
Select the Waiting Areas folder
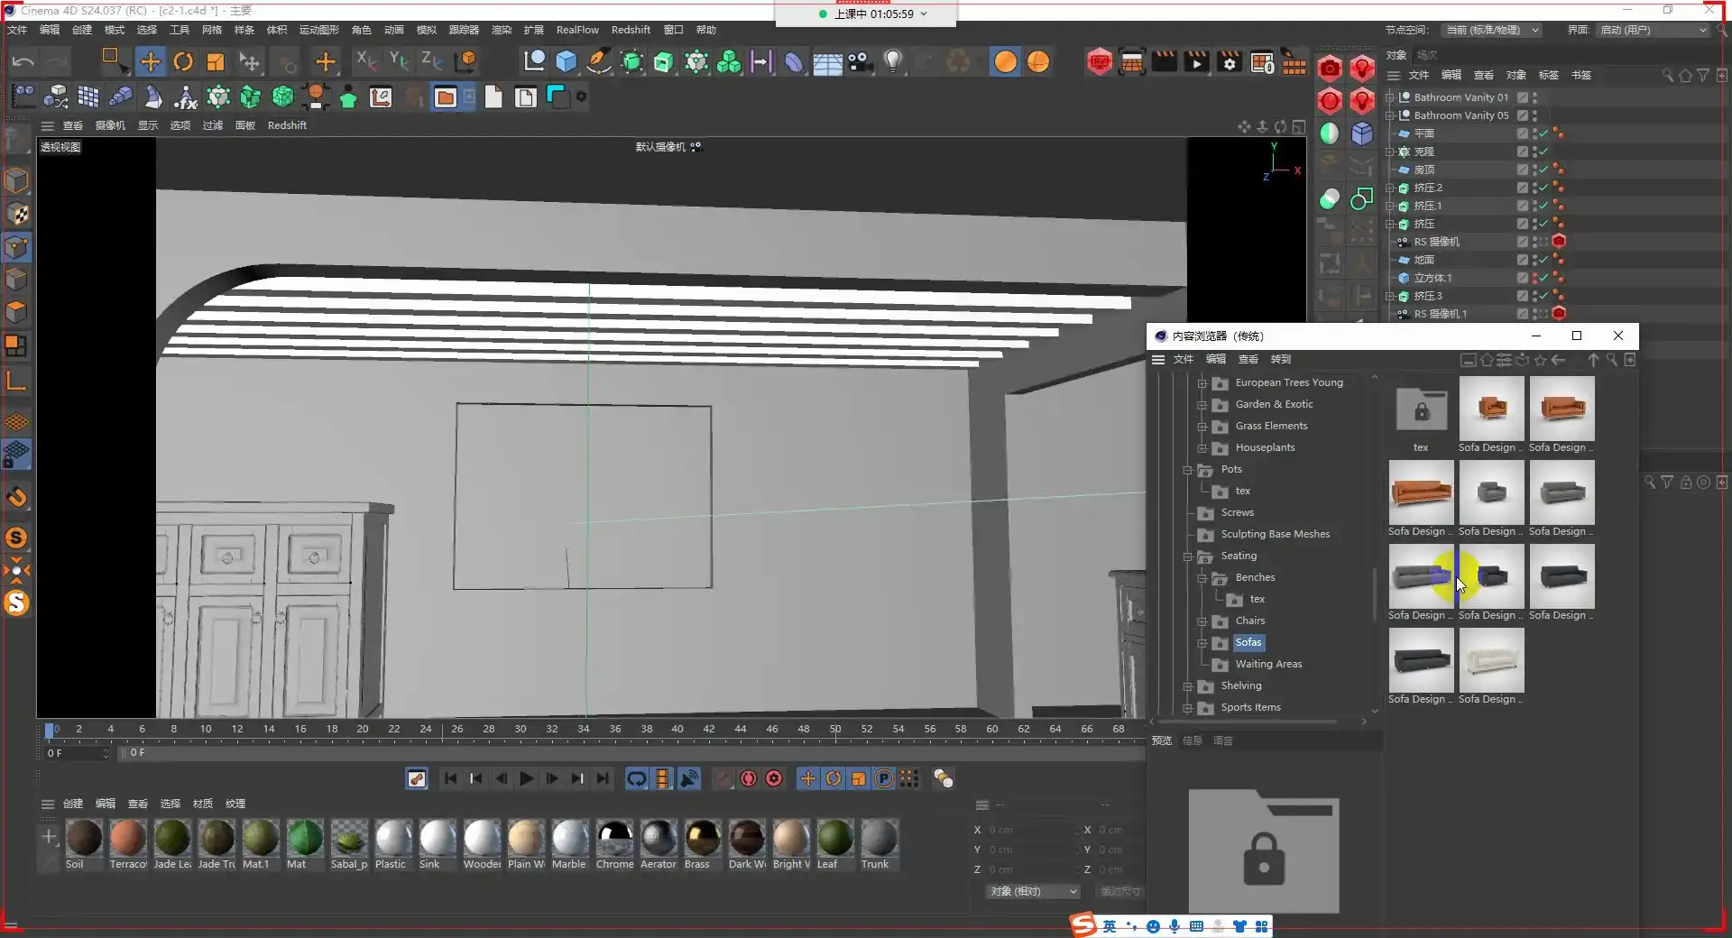click(1267, 664)
